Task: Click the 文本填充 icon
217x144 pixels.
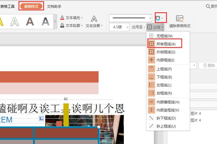Action: pos(62,18)
